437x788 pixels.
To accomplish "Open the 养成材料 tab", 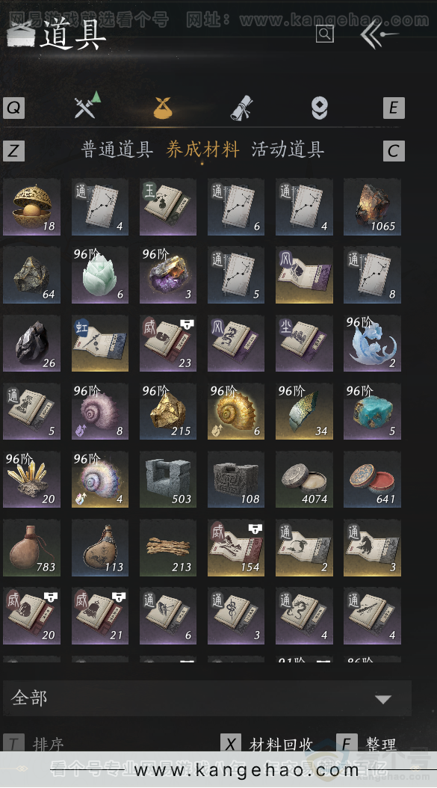I will 202,150.
